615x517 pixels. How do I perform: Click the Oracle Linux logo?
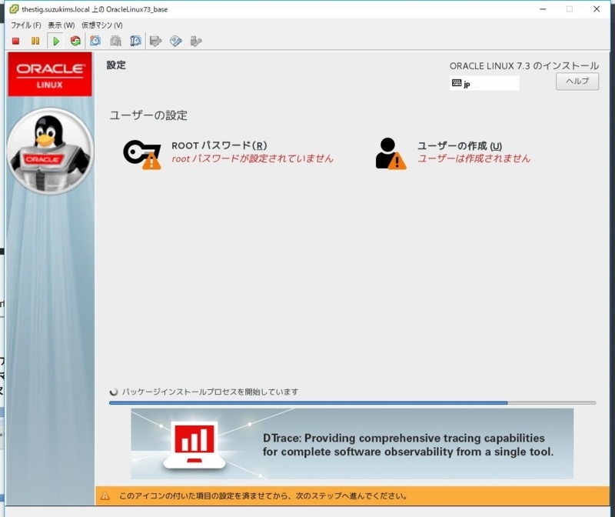point(50,74)
